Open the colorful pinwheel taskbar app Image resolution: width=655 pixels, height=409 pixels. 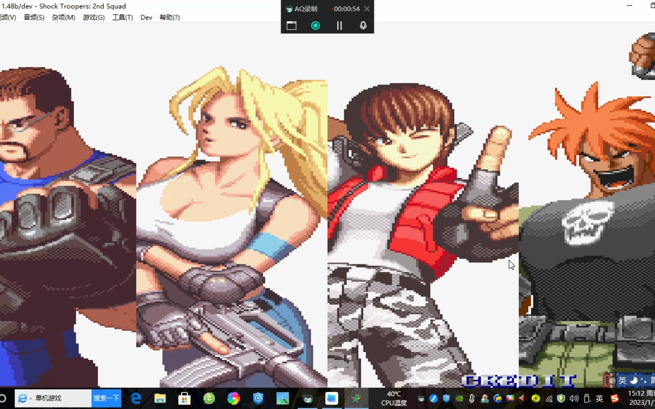(x=233, y=398)
